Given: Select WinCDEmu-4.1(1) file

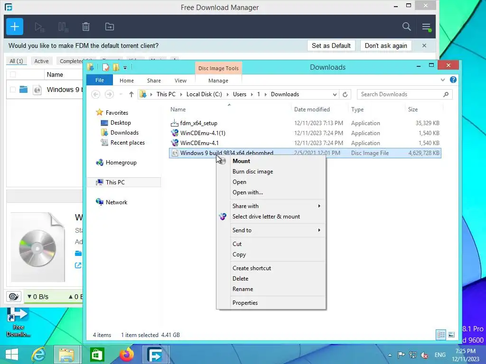Looking at the screenshot, I should [203, 133].
